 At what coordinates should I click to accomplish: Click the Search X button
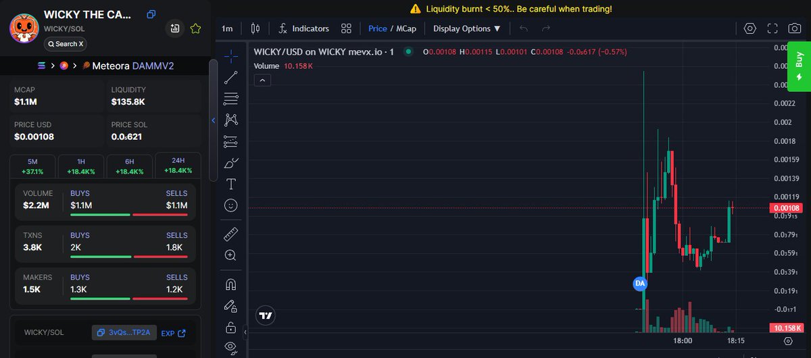66,44
